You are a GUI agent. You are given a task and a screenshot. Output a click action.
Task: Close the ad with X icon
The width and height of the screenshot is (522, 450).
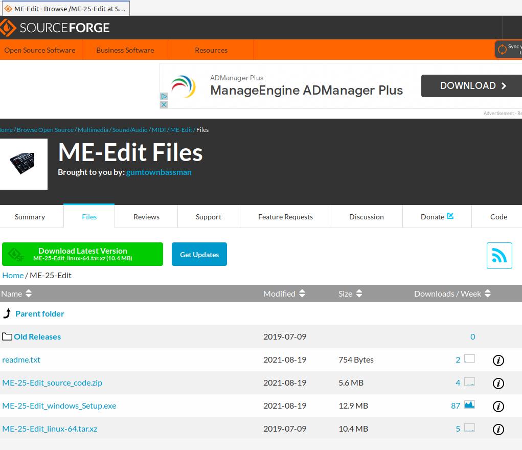point(164,104)
